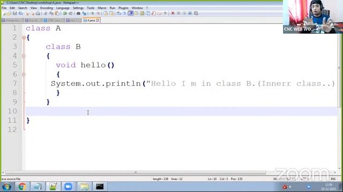
Task: Click the Zoom Out toolbar icon
Action: coord(98,13)
